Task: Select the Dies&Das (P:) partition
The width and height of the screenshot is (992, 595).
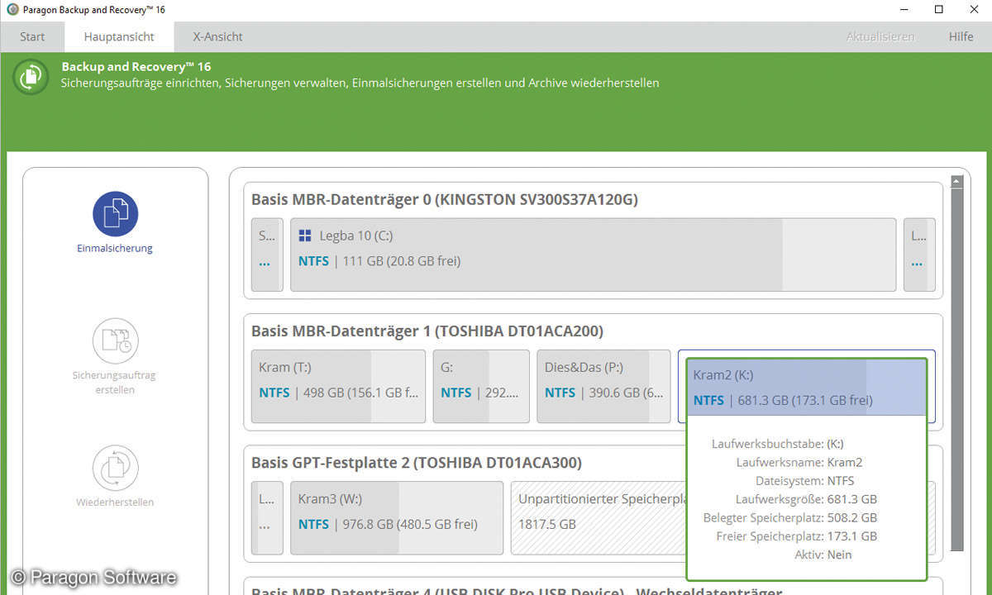Action: (x=603, y=387)
